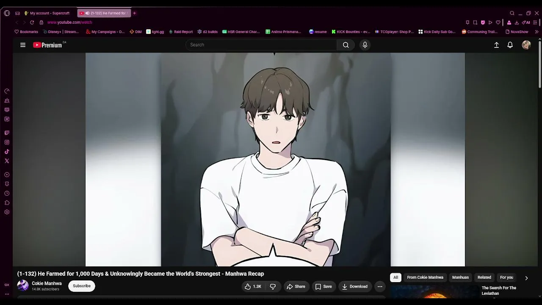Viewport: 542px width, 305px height.
Task: Like the video (1.3K)
Action: point(253,286)
